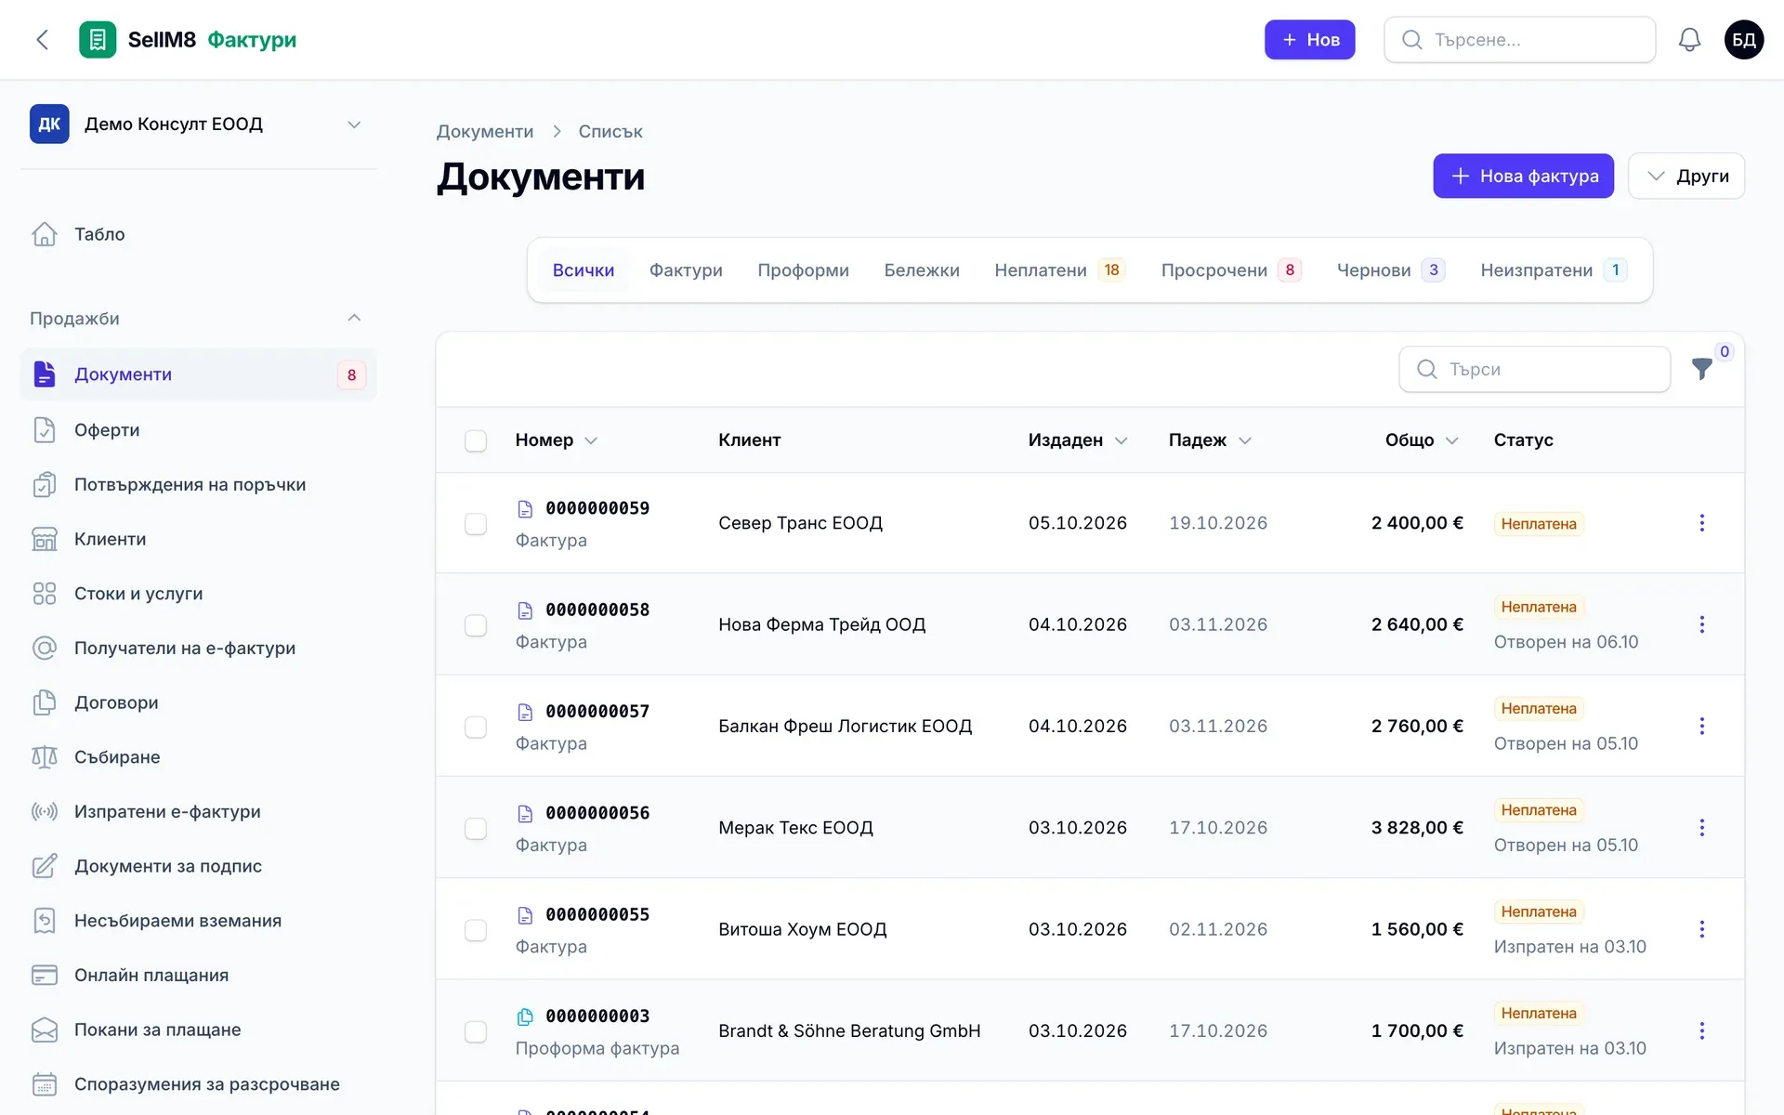The height and width of the screenshot is (1115, 1784).
Task: Open the table filter funnel icon
Action: [1702, 369]
